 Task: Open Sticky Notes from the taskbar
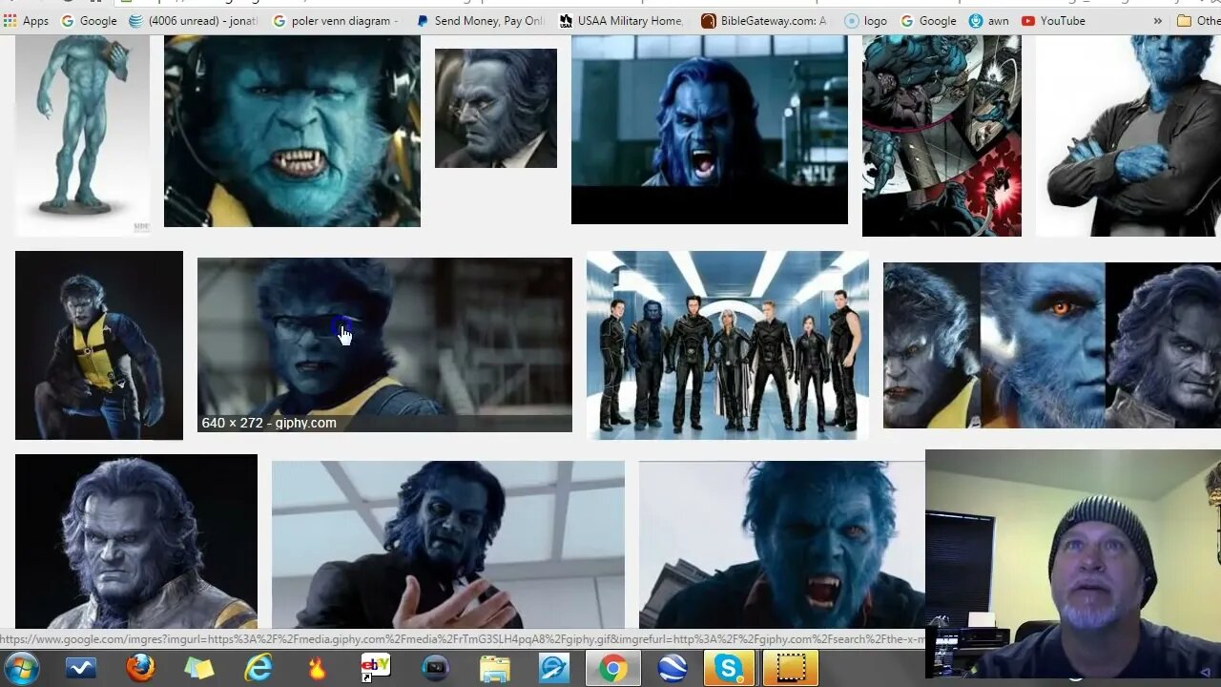click(x=199, y=668)
